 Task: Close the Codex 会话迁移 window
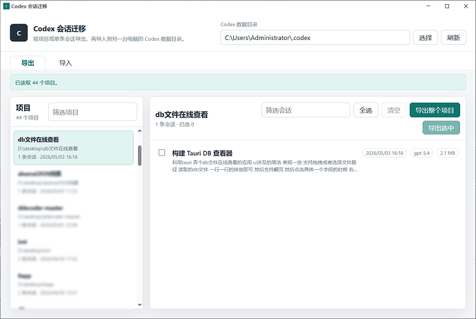tap(466, 6)
